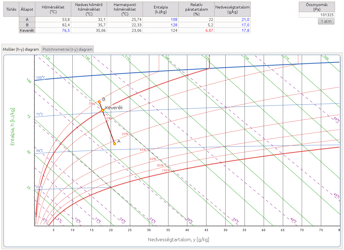Click the Relatív páratartalom (%) header
This screenshot has height=250, width=344.
196,9
